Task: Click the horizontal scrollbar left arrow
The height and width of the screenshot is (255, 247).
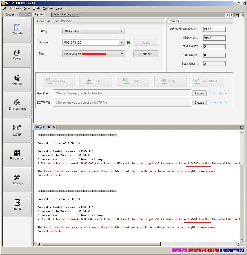Action: point(39,244)
